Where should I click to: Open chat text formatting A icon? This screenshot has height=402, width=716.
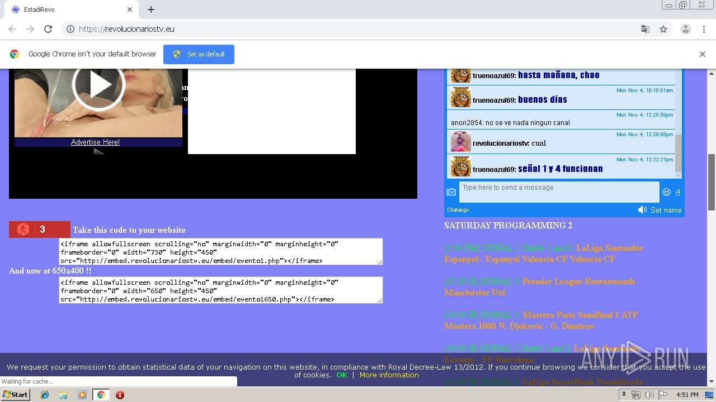678,192
